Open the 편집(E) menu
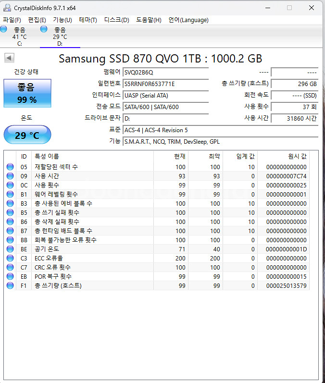This screenshot has height=383, width=325. [x=37, y=20]
